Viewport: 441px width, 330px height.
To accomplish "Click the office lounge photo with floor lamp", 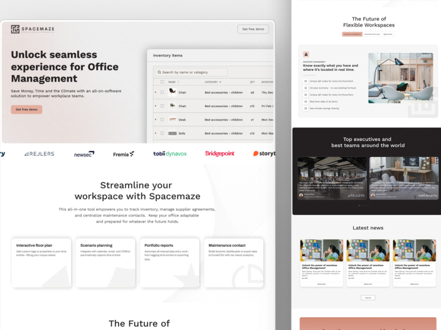I will tap(401, 78).
